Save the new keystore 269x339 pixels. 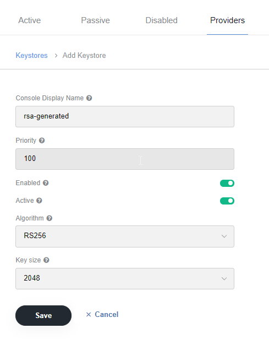point(43,315)
